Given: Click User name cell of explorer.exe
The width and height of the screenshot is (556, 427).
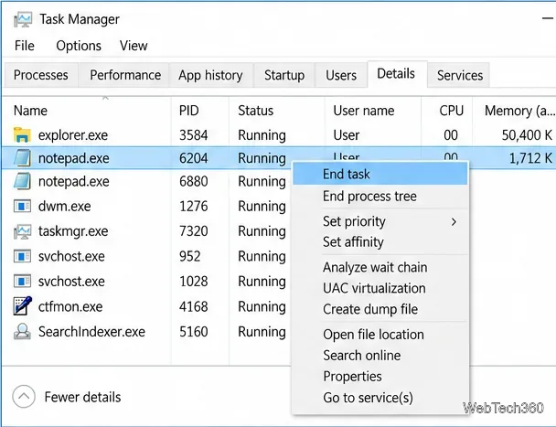Looking at the screenshot, I should coord(347,135).
